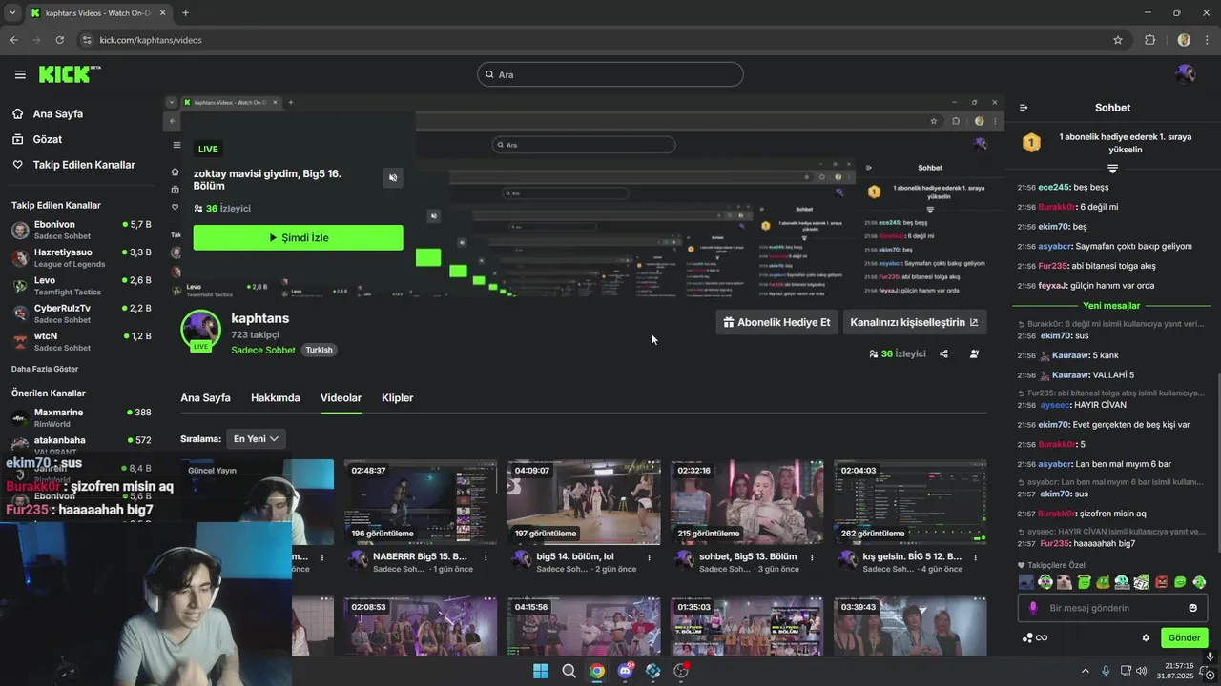Switch to the channel's Ana Sayfa tab

click(x=205, y=398)
